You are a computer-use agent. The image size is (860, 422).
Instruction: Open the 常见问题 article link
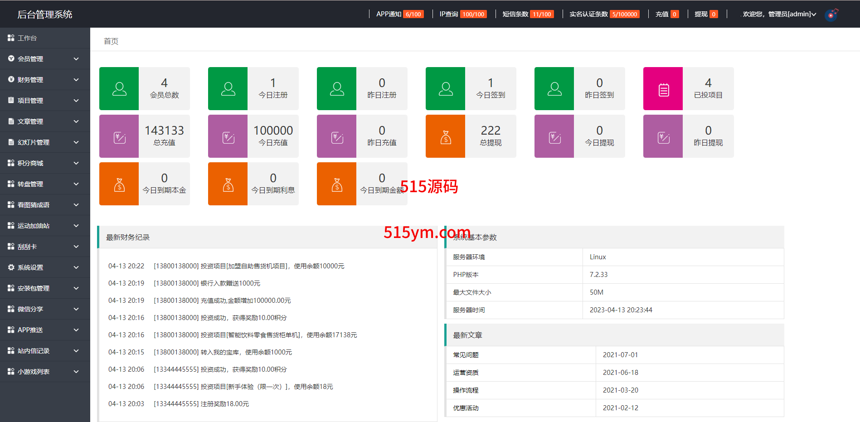click(466, 355)
